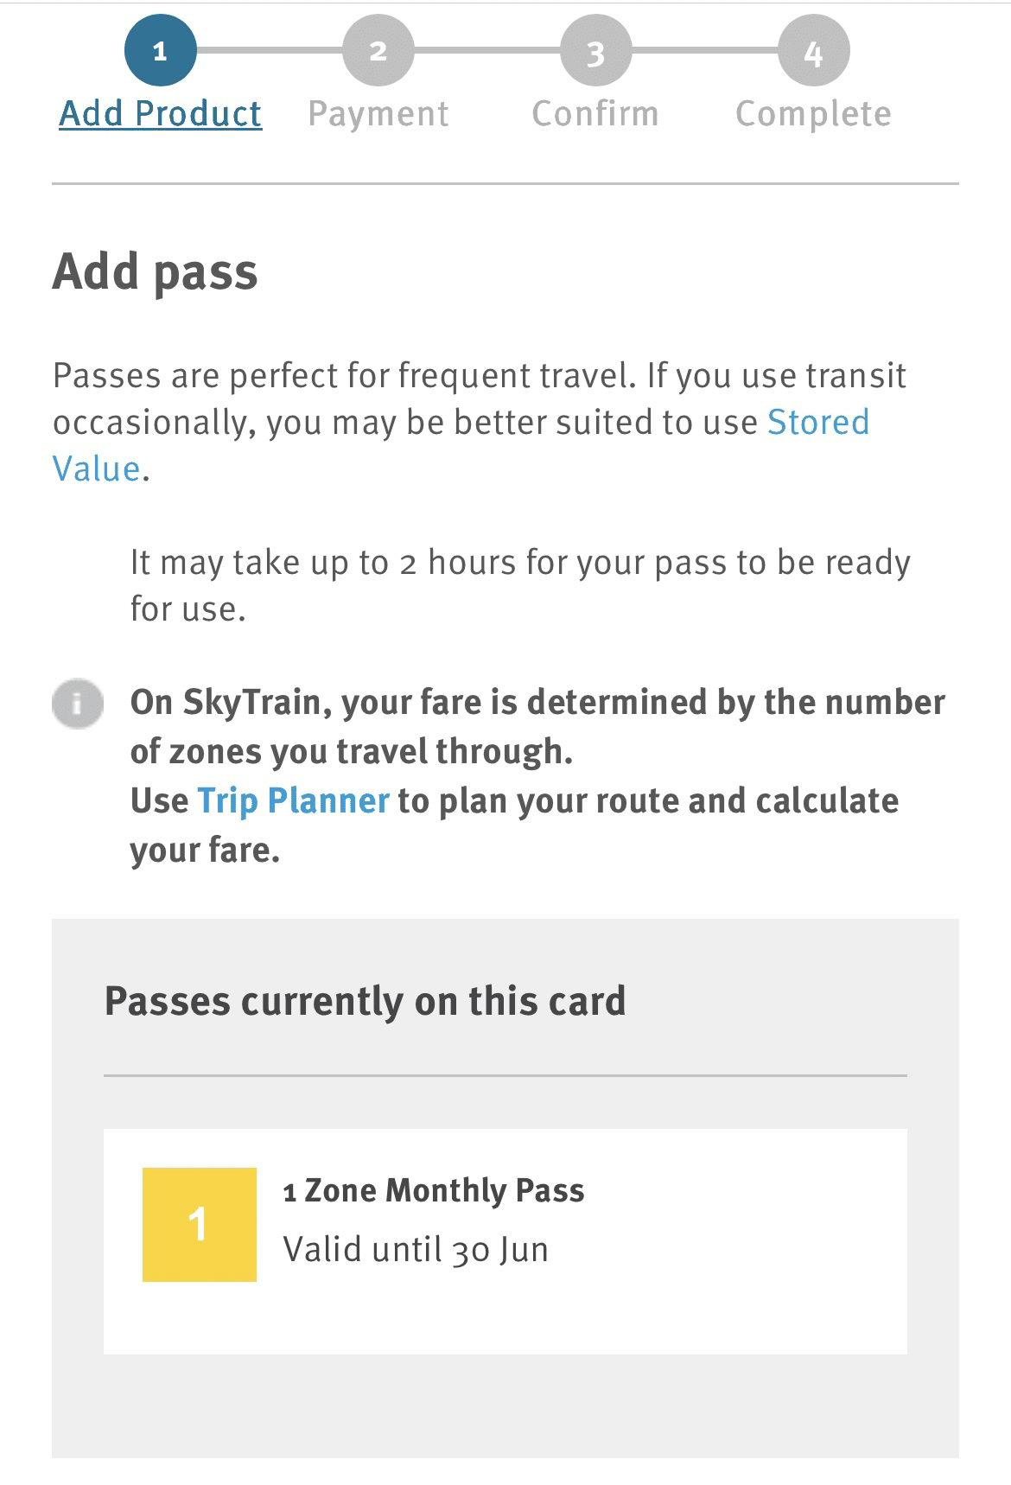Click the Add pass page heading

click(156, 273)
